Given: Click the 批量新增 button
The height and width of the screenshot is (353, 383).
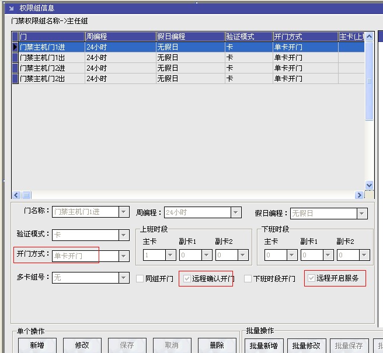Looking at the screenshot, I should click(x=263, y=345).
